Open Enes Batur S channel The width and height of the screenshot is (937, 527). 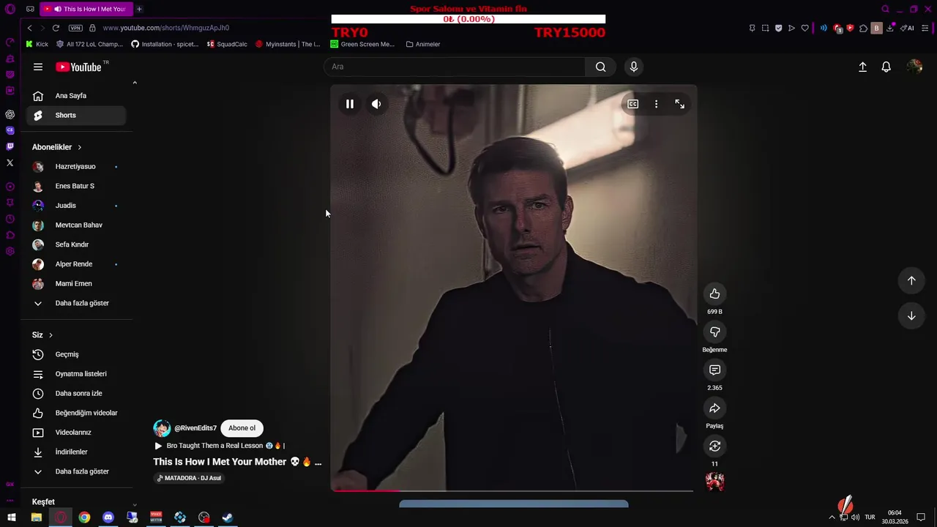[x=76, y=186]
